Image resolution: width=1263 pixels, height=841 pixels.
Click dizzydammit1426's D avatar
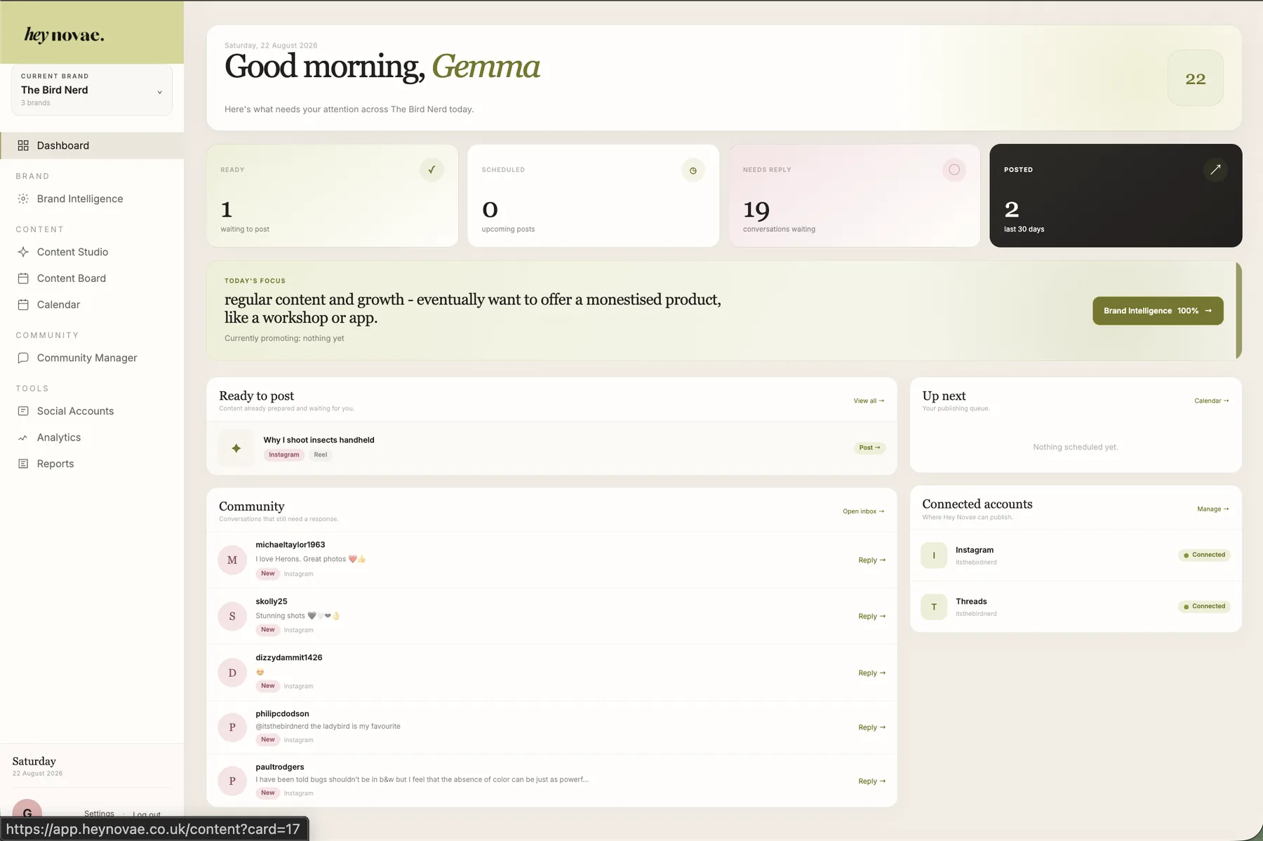tap(232, 673)
